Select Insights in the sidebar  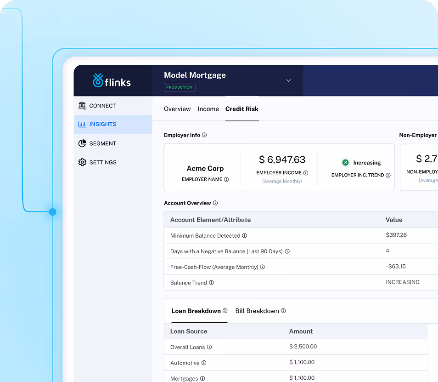113,124
